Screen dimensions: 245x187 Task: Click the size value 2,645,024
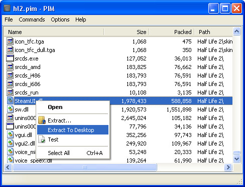click(x=134, y=118)
